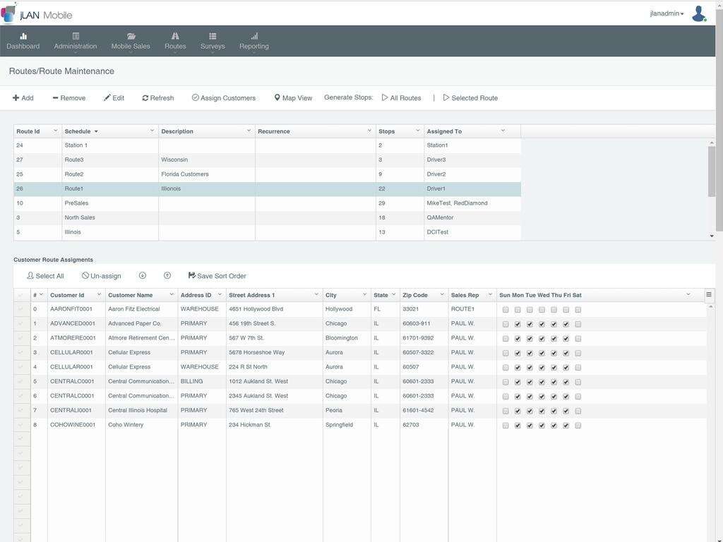Select the Station 1 route row

click(268, 145)
